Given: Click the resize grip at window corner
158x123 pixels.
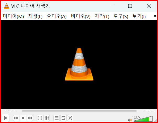Looking at the screenshot, I should tap(156, 121).
